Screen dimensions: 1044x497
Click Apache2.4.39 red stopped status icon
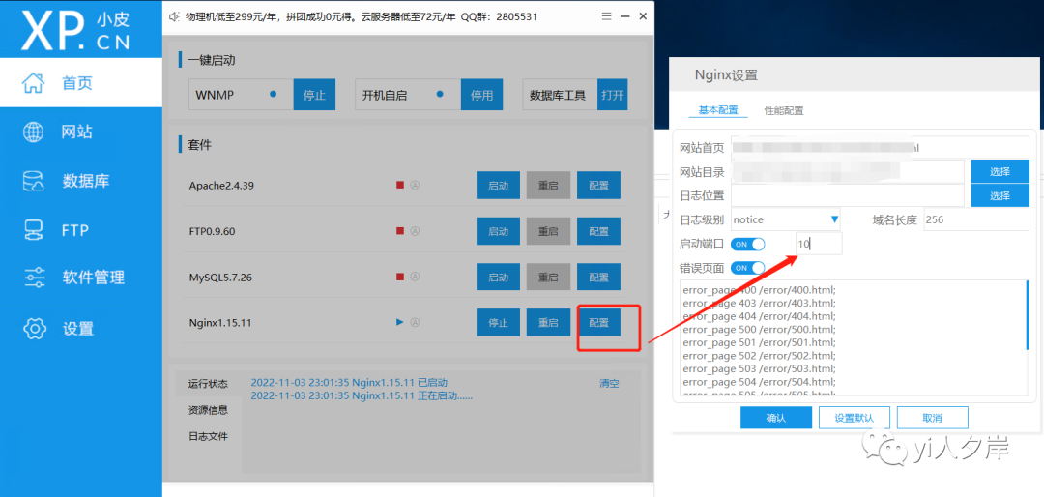pyautogui.click(x=400, y=186)
